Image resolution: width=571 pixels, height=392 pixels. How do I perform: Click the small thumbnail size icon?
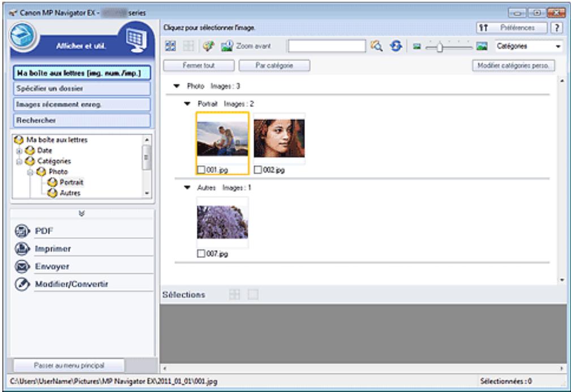[x=417, y=46]
